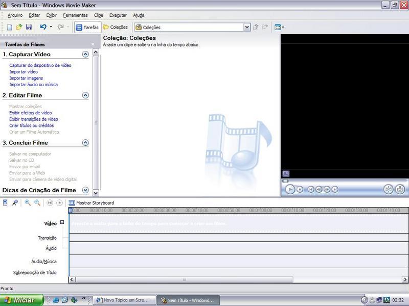Screen dimensions: 409x306
Task: Click the preview monitor Play button
Action: click(290, 189)
